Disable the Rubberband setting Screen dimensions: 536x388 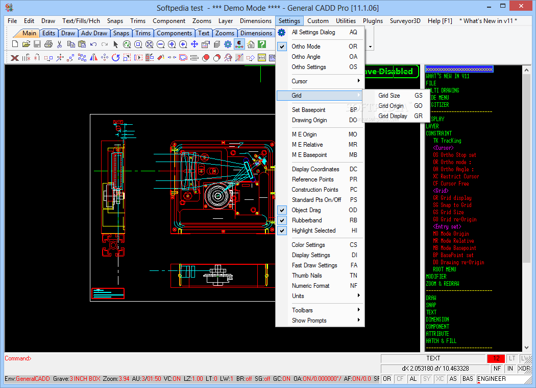tap(320, 220)
